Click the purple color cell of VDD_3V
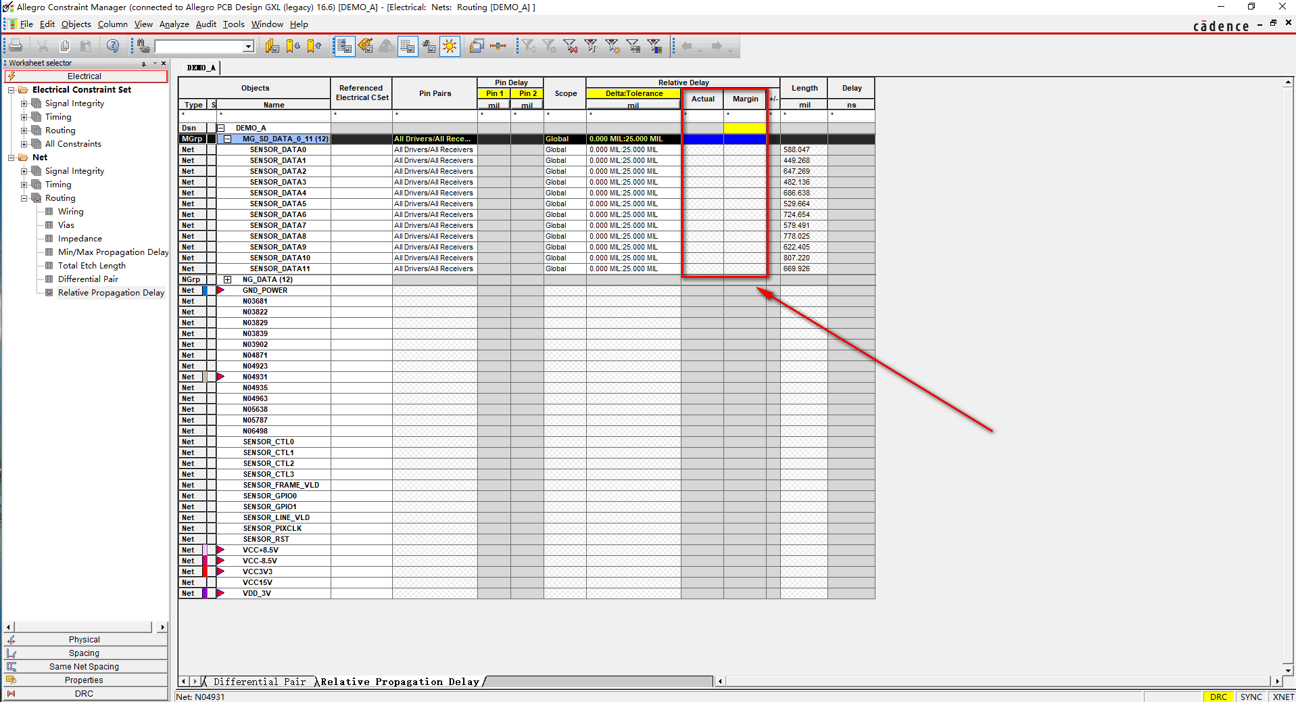The image size is (1296, 702). [x=205, y=593]
